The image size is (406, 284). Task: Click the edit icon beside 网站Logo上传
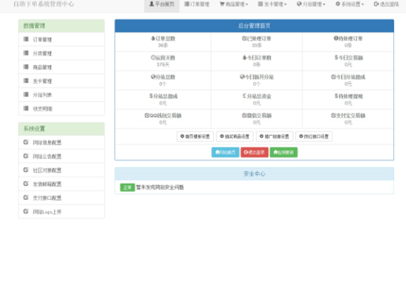(26, 211)
